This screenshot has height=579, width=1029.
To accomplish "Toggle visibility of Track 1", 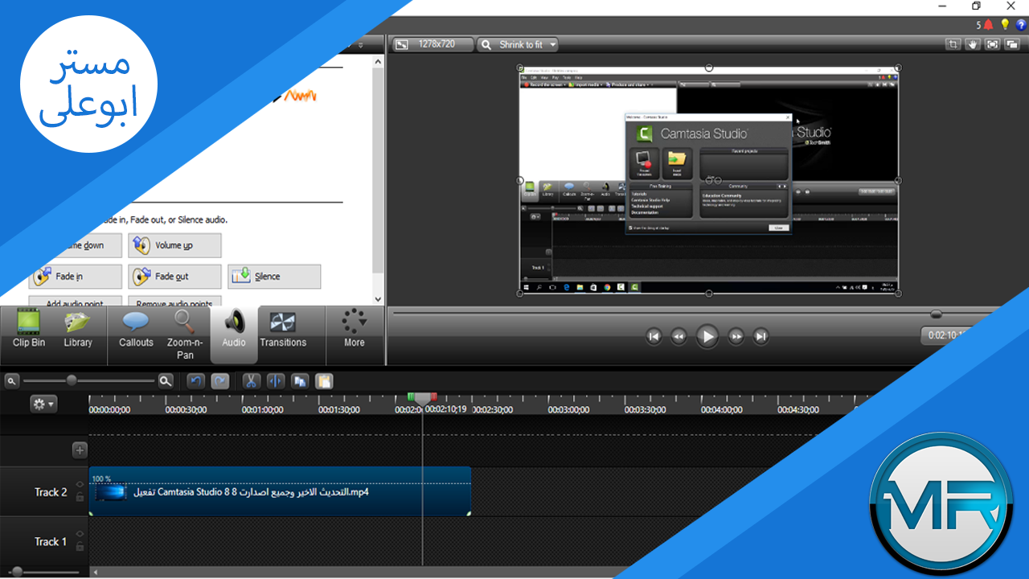I will coord(80,534).
